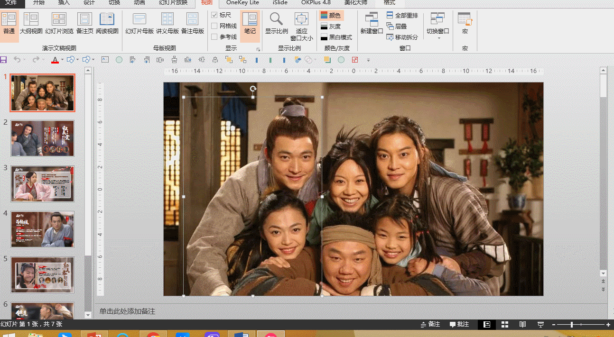The height and width of the screenshot is (337, 614).
Task: Click Bring Forward in the quick toolbar
Action: tap(229, 60)
